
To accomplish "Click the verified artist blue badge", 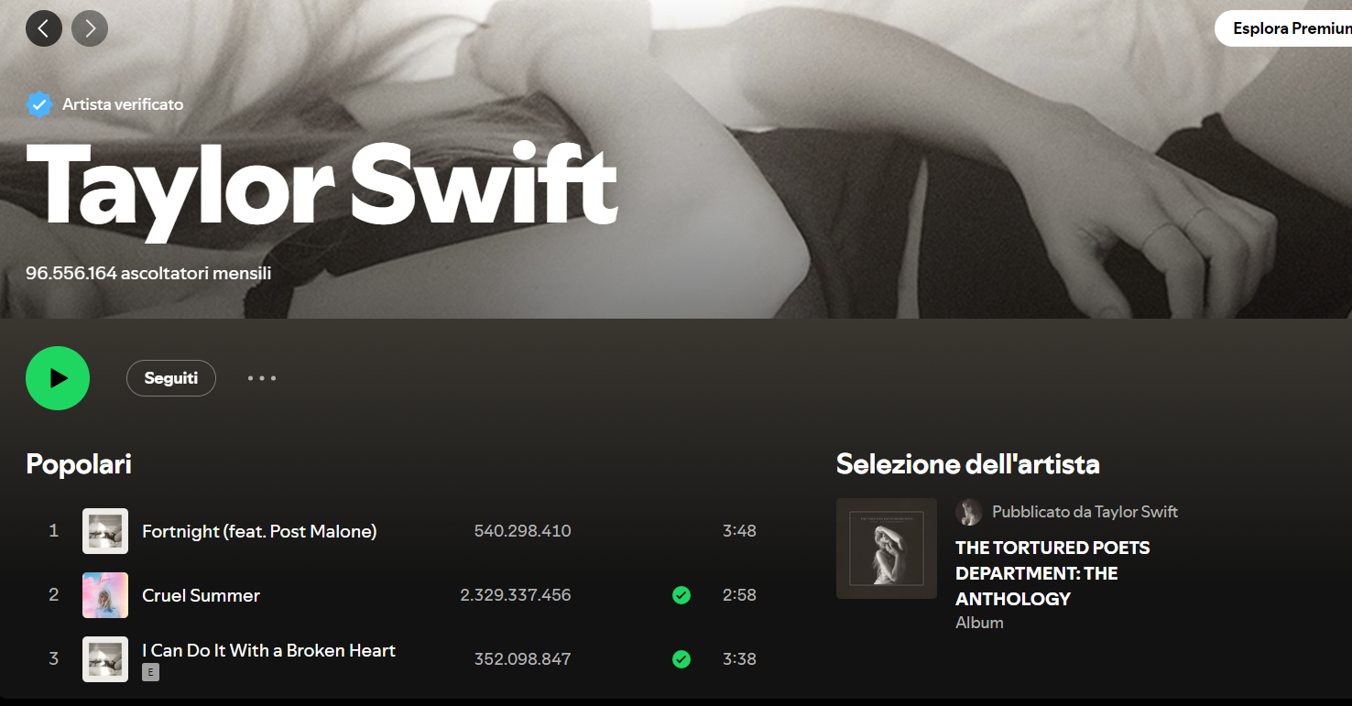I will tap(38, 104).
